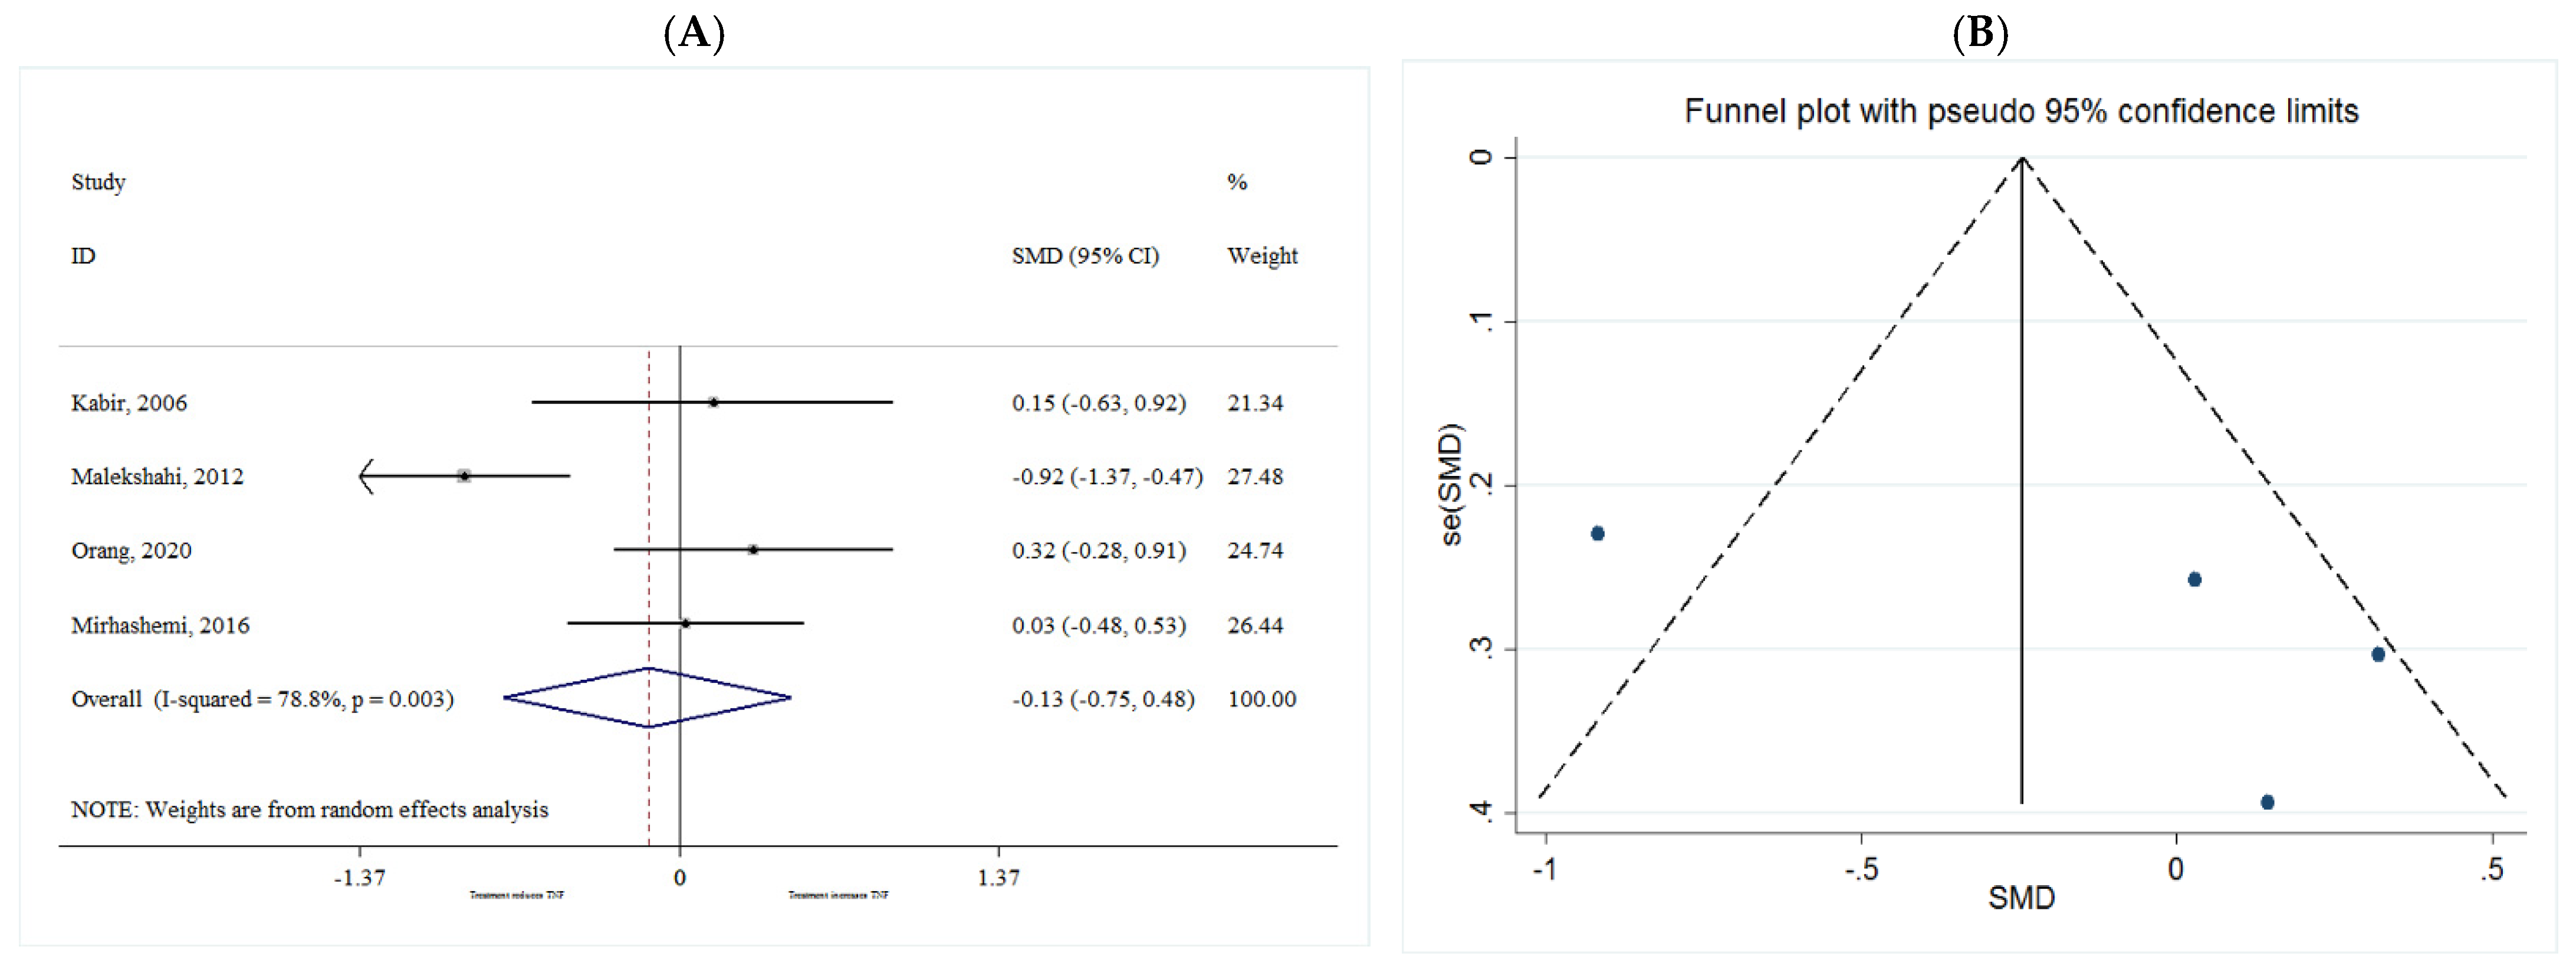The height and width of the screenshot is (976, 2576).
Task: Click the funnel dot on right dashed line
Action: pyautogui.click(x=2378, y=654)
